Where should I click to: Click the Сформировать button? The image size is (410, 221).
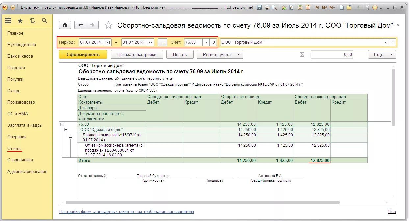click(83, 54)
